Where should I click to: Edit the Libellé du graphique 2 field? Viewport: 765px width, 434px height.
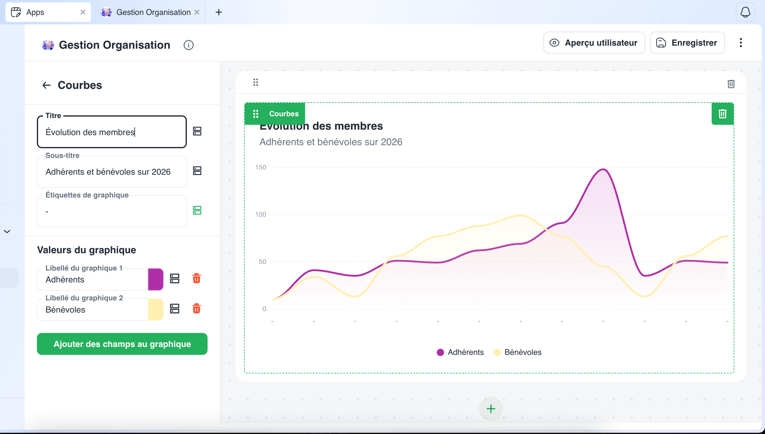(93, 310)
